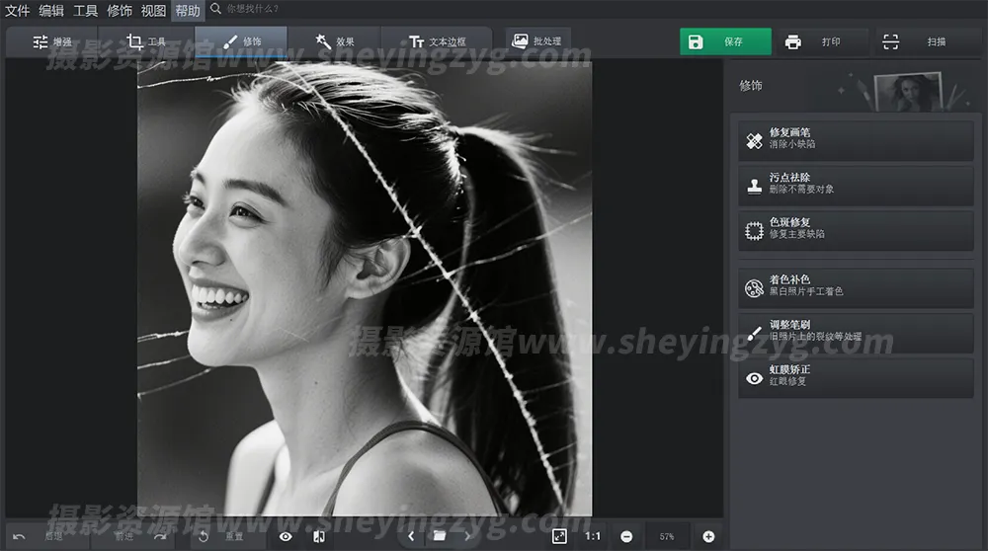Image resolution: width=988 pixels, height=551 pixels.
Task: Open the 帮助 menu
Action: (187, 11)
